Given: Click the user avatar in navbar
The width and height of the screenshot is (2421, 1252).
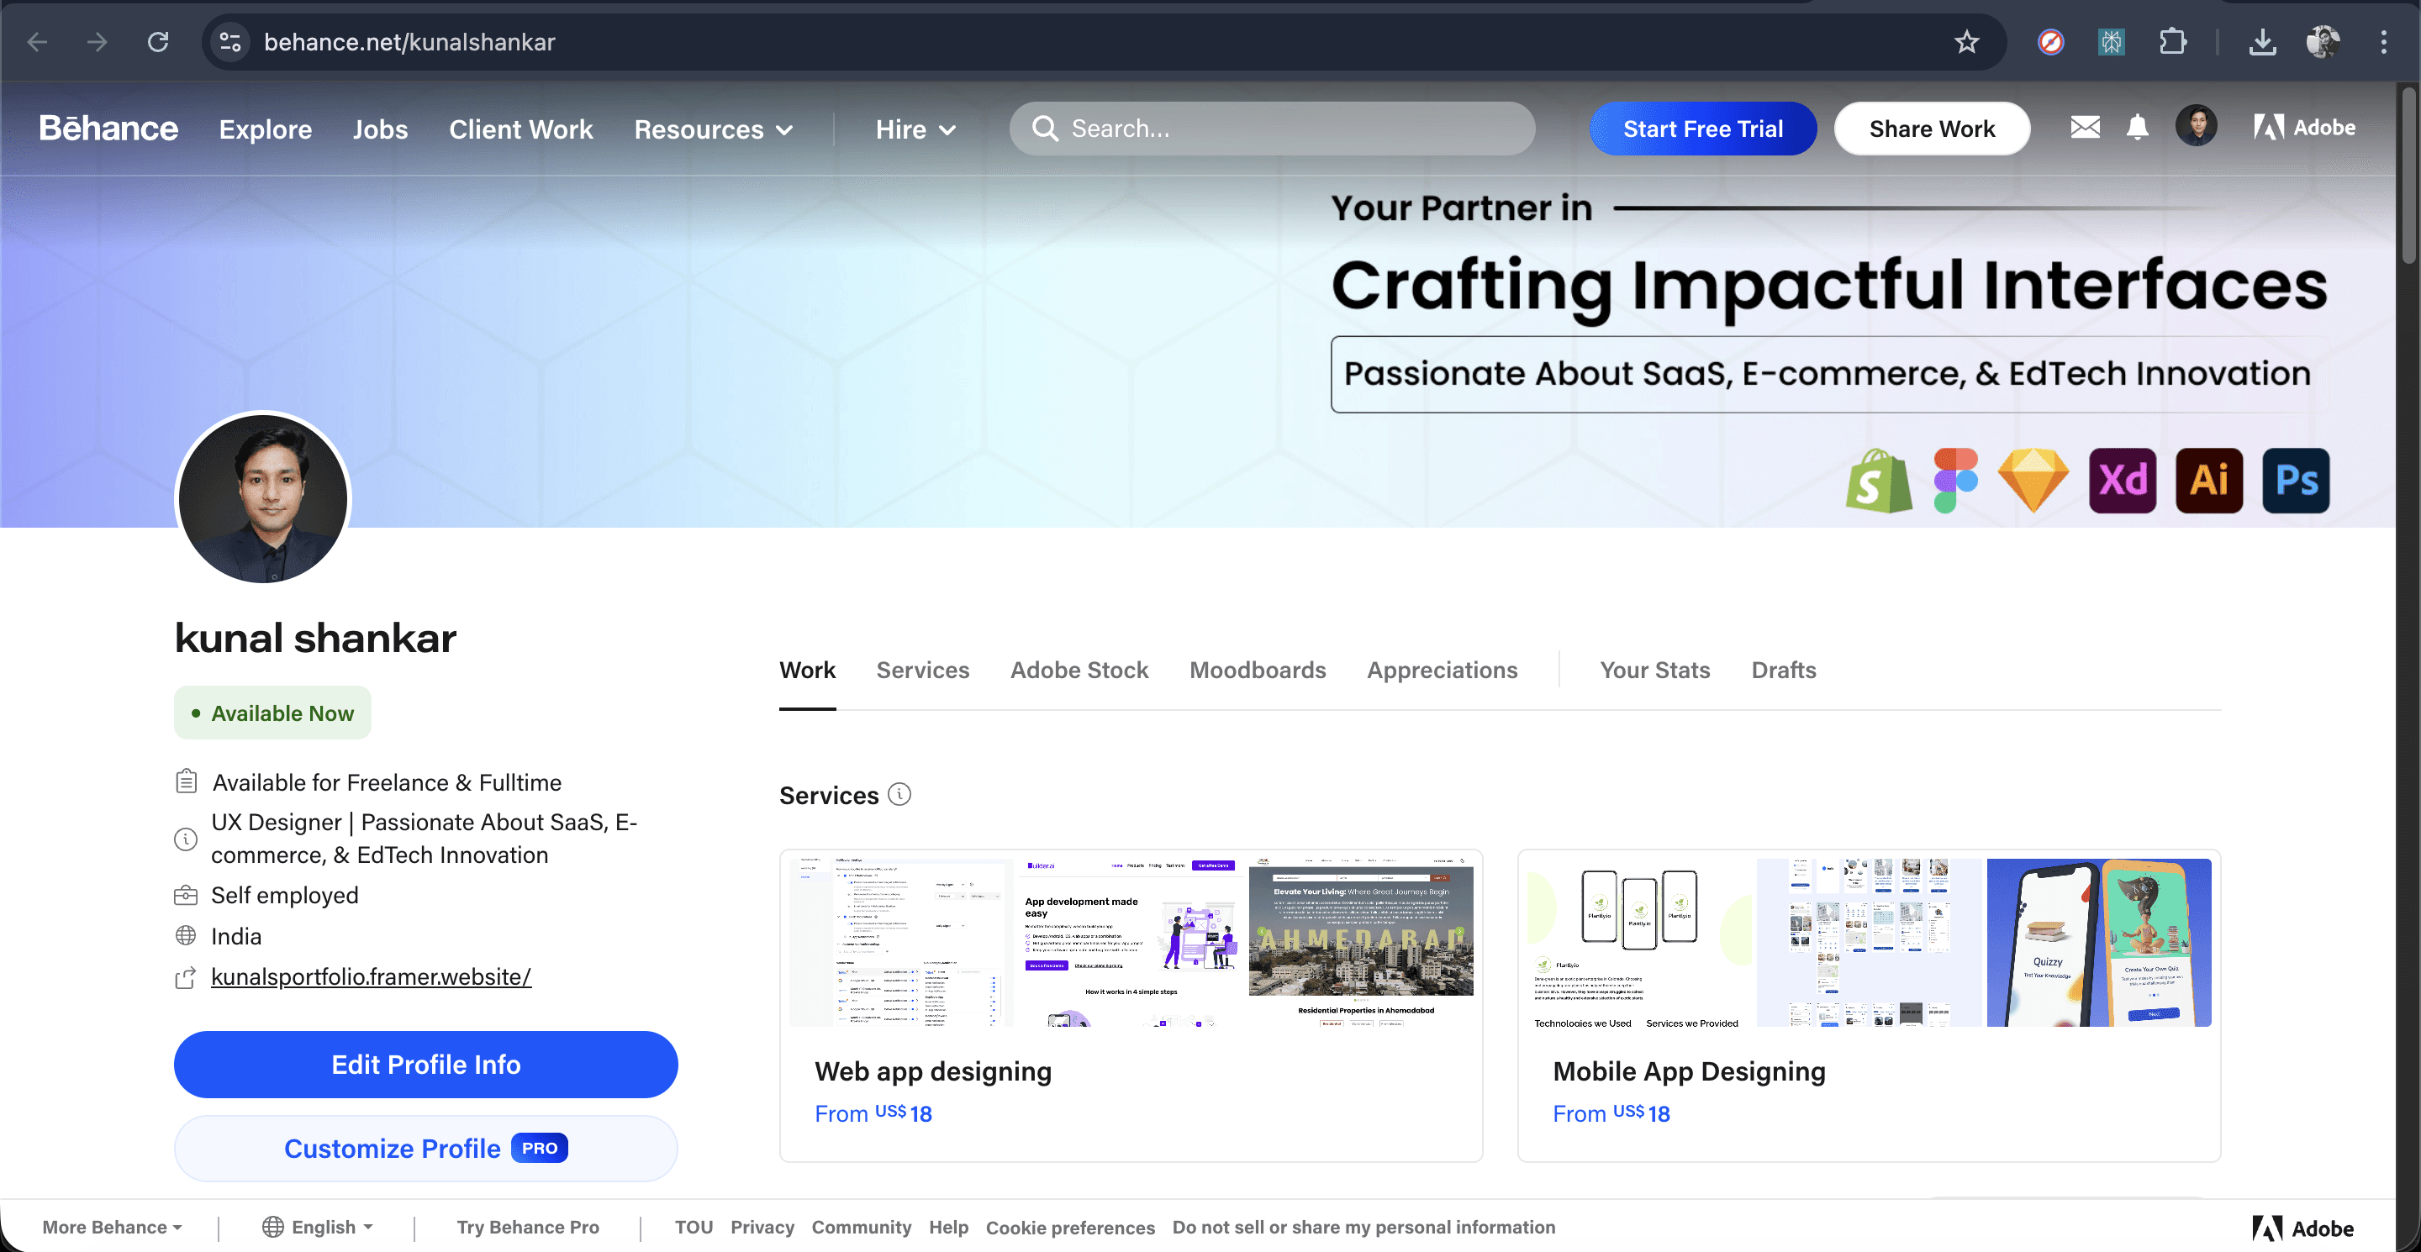Looking at the screenshot, I should coord(2196,127).
